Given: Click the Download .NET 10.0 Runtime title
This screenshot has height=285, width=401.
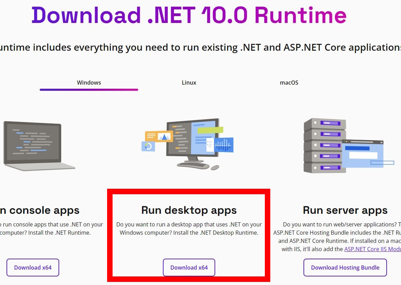Looking at the screenshot, I should coord(189,15).
